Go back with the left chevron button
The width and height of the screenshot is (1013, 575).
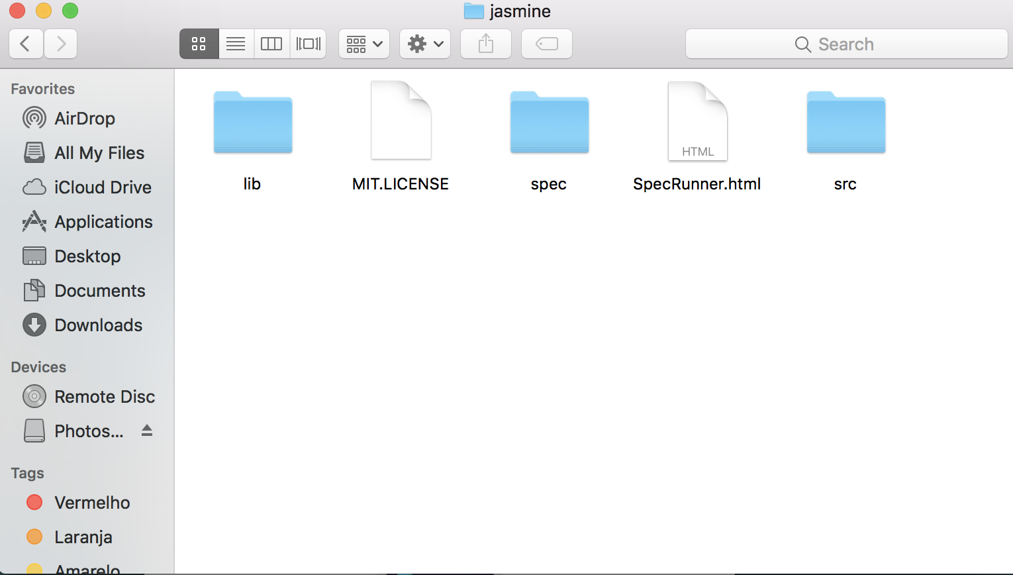click(x=26, y=44)
